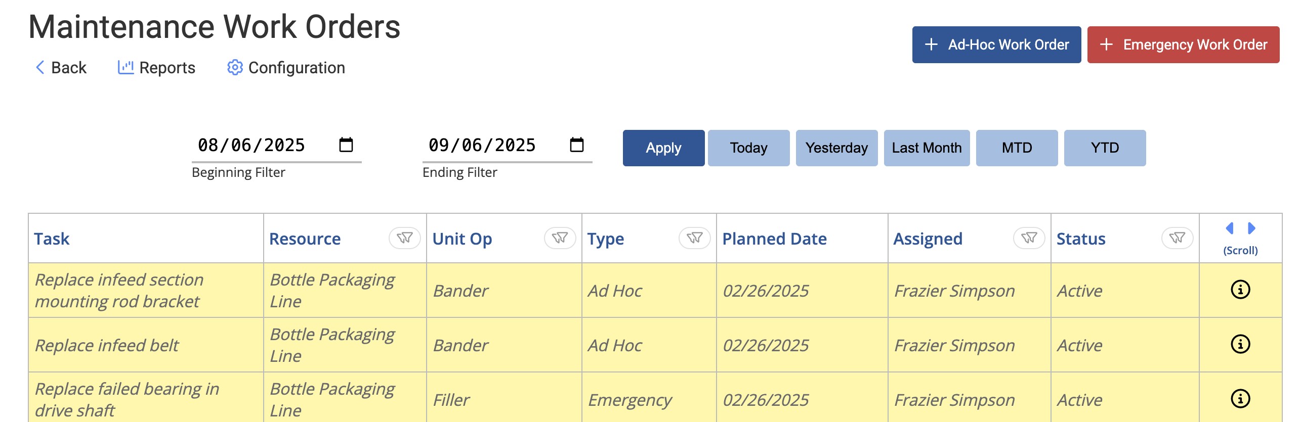Open filter for Unit Op column
Viewport: 1300px width, 422px height.
pos(560,238)
